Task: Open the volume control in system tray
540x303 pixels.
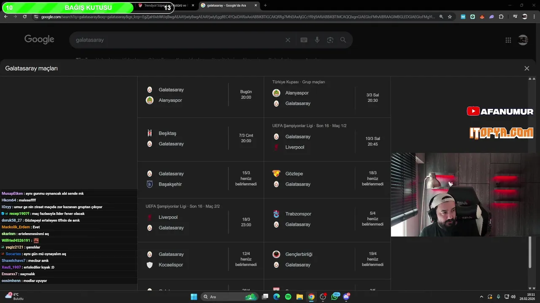Action: point(513,297)
